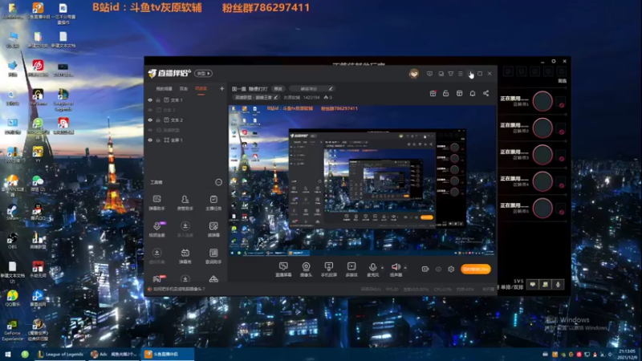The image size is (642, 361).
Task: Click the microphone icon at the bottom of the background window
Action: pos(558,284)
